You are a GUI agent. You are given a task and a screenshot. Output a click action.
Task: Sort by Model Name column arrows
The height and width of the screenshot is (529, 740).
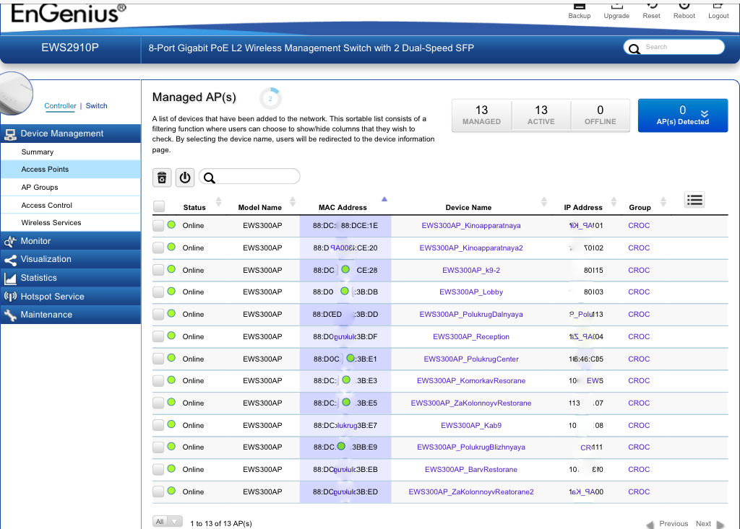click(x=293, y=202)
